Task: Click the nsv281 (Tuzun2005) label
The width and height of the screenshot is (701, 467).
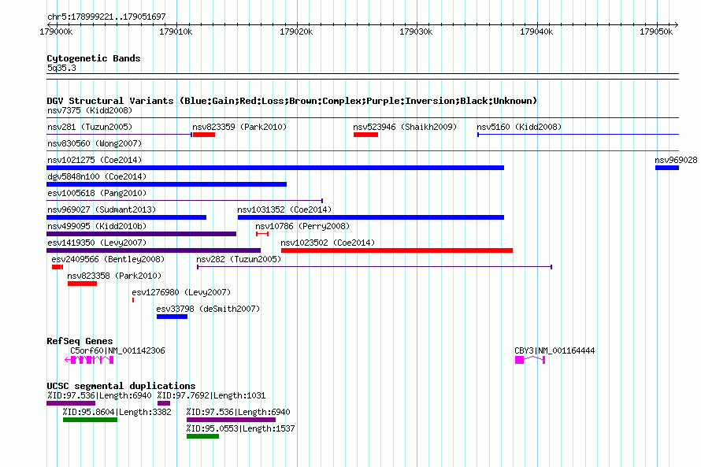Action: pos(90,127)
